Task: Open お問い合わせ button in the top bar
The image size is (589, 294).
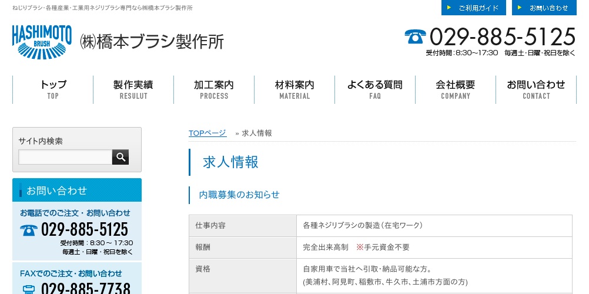Action: (x=544, y=8)
